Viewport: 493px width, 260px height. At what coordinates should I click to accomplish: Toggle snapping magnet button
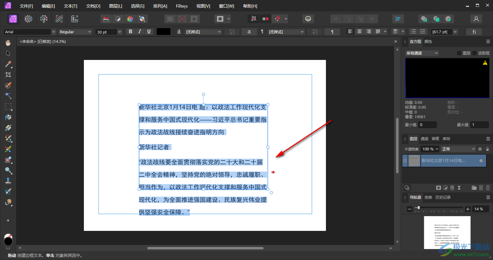coord(277,19)
